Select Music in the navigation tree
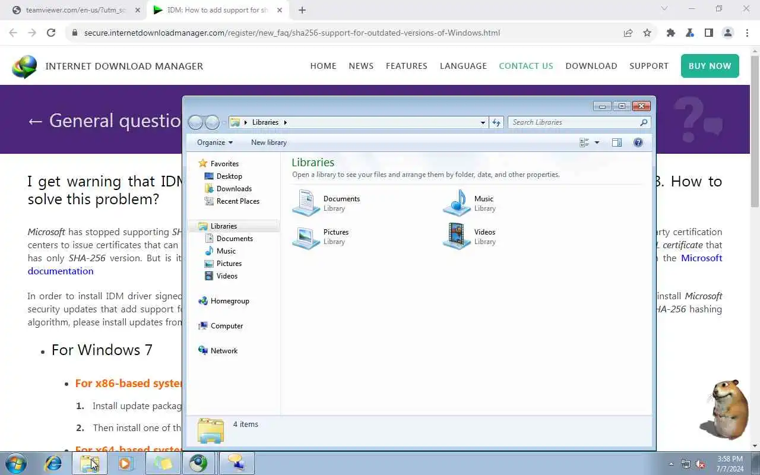 [x=226, y=251]
